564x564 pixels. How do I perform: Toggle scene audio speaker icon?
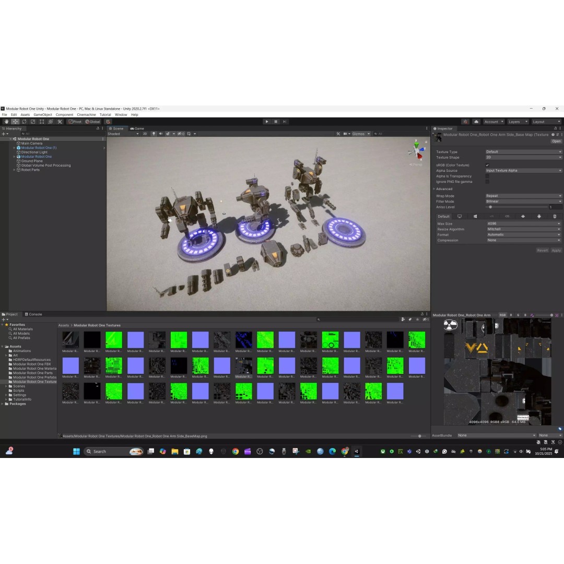161,134
